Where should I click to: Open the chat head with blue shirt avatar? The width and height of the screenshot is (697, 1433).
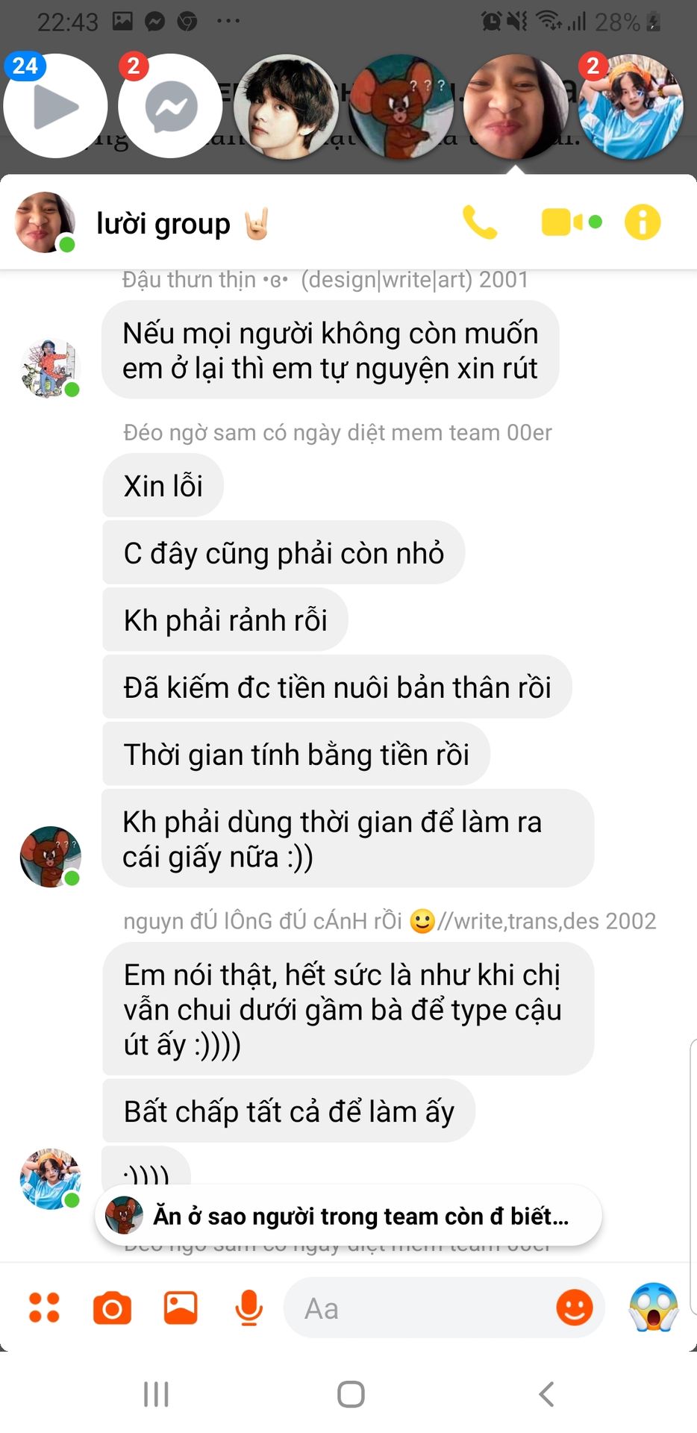(631, 106)
